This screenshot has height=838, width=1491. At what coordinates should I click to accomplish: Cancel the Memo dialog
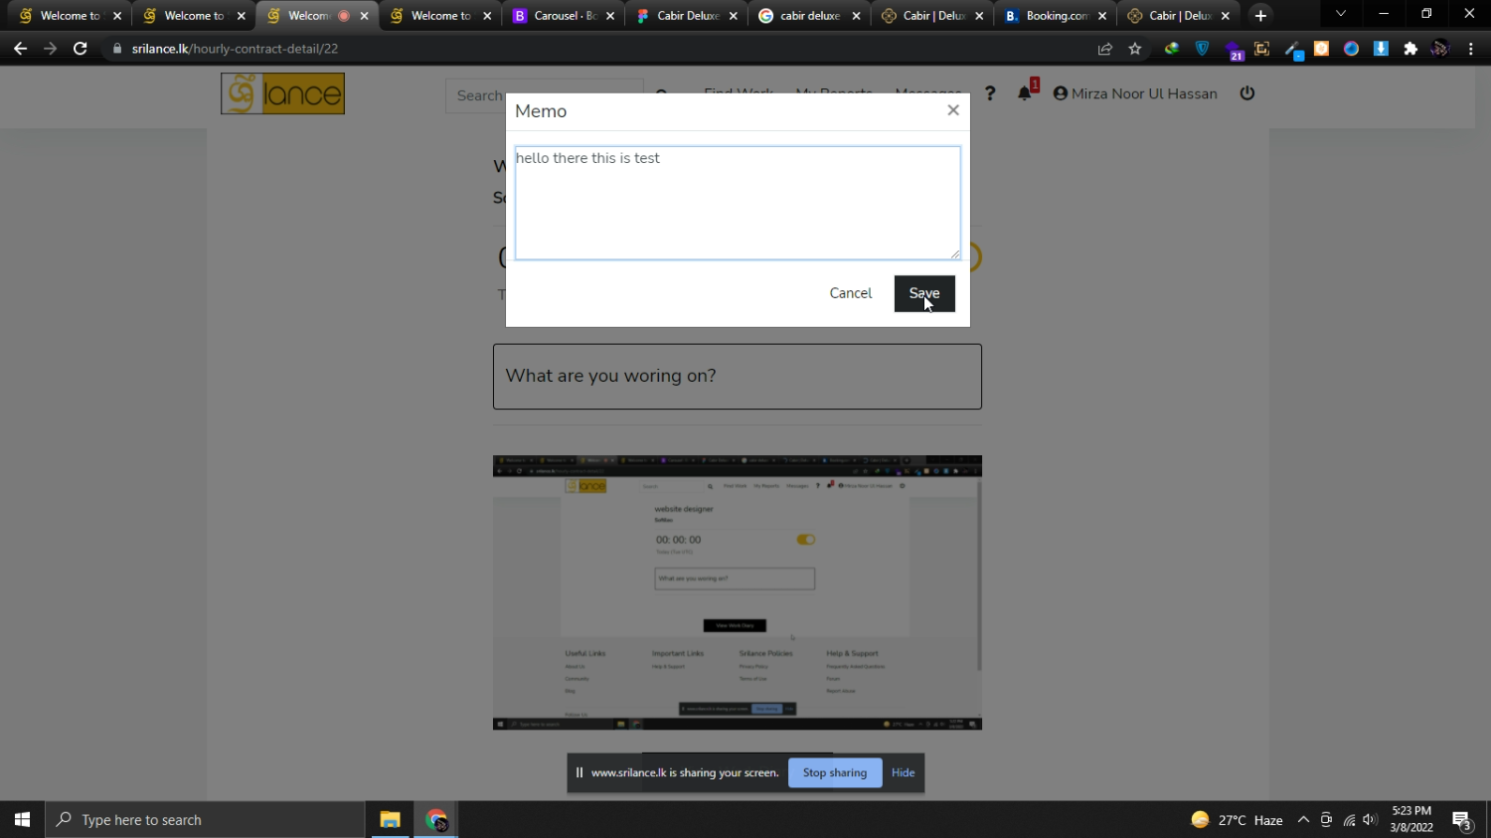(850, 293)
